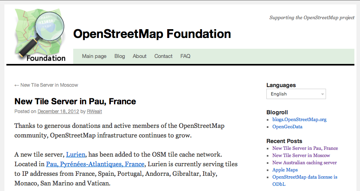Open the About menu item
Screen dimensions: 360x191
(140, 56)
